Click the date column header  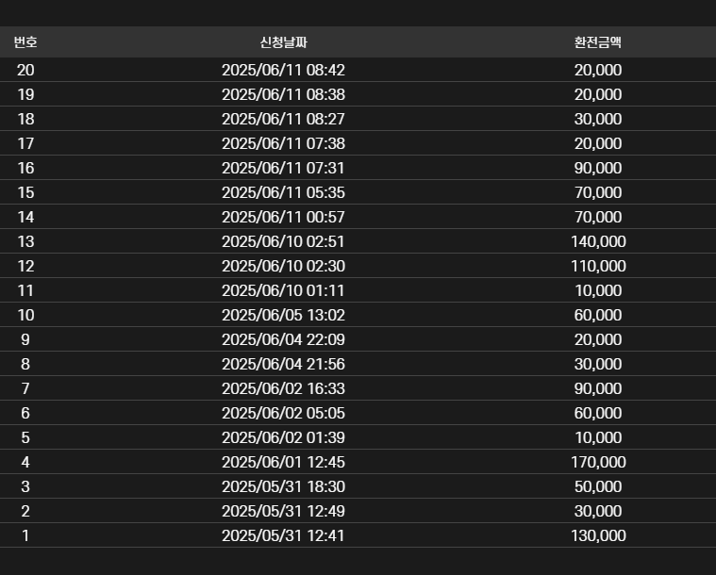[x=283, y=42]
